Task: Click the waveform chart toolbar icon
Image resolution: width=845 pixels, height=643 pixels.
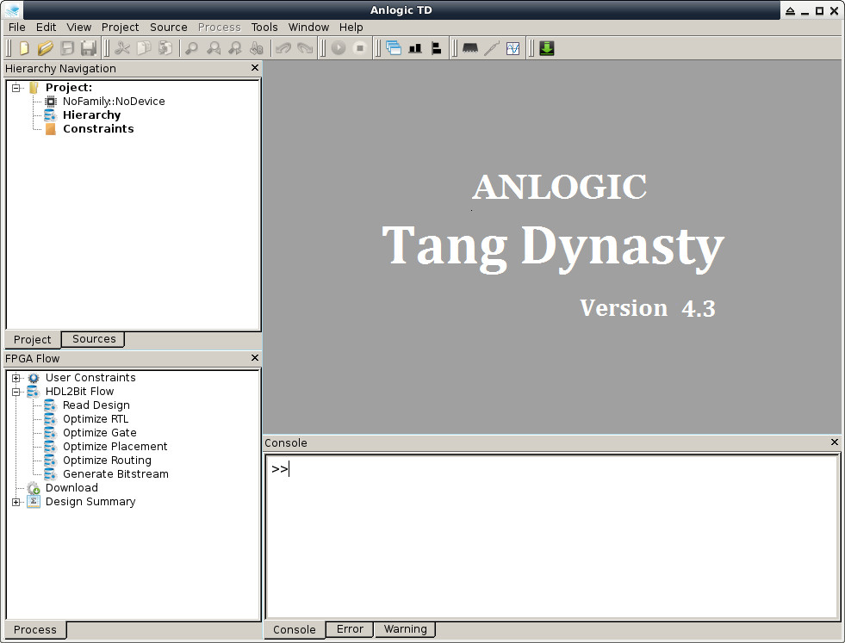Action: click(x=513, y=48)
